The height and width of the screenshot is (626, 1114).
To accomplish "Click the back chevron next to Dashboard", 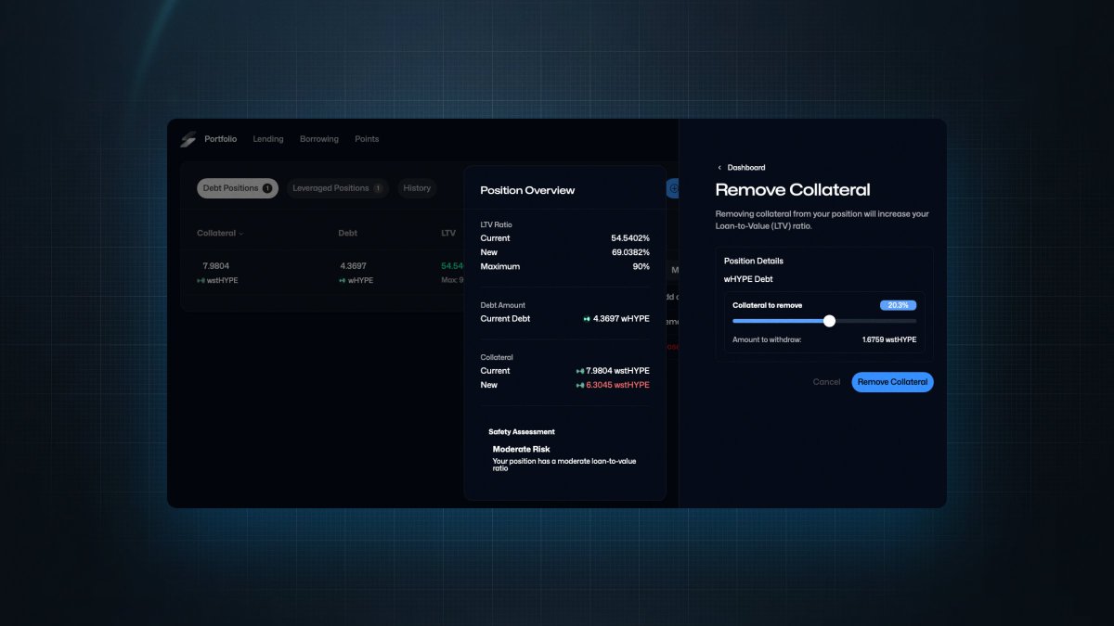I will point(719,168).
